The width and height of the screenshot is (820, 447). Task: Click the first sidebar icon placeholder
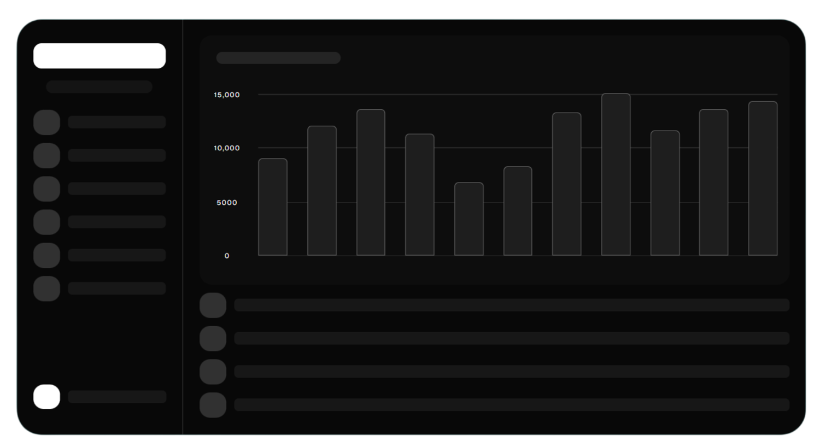click(46, 122)
